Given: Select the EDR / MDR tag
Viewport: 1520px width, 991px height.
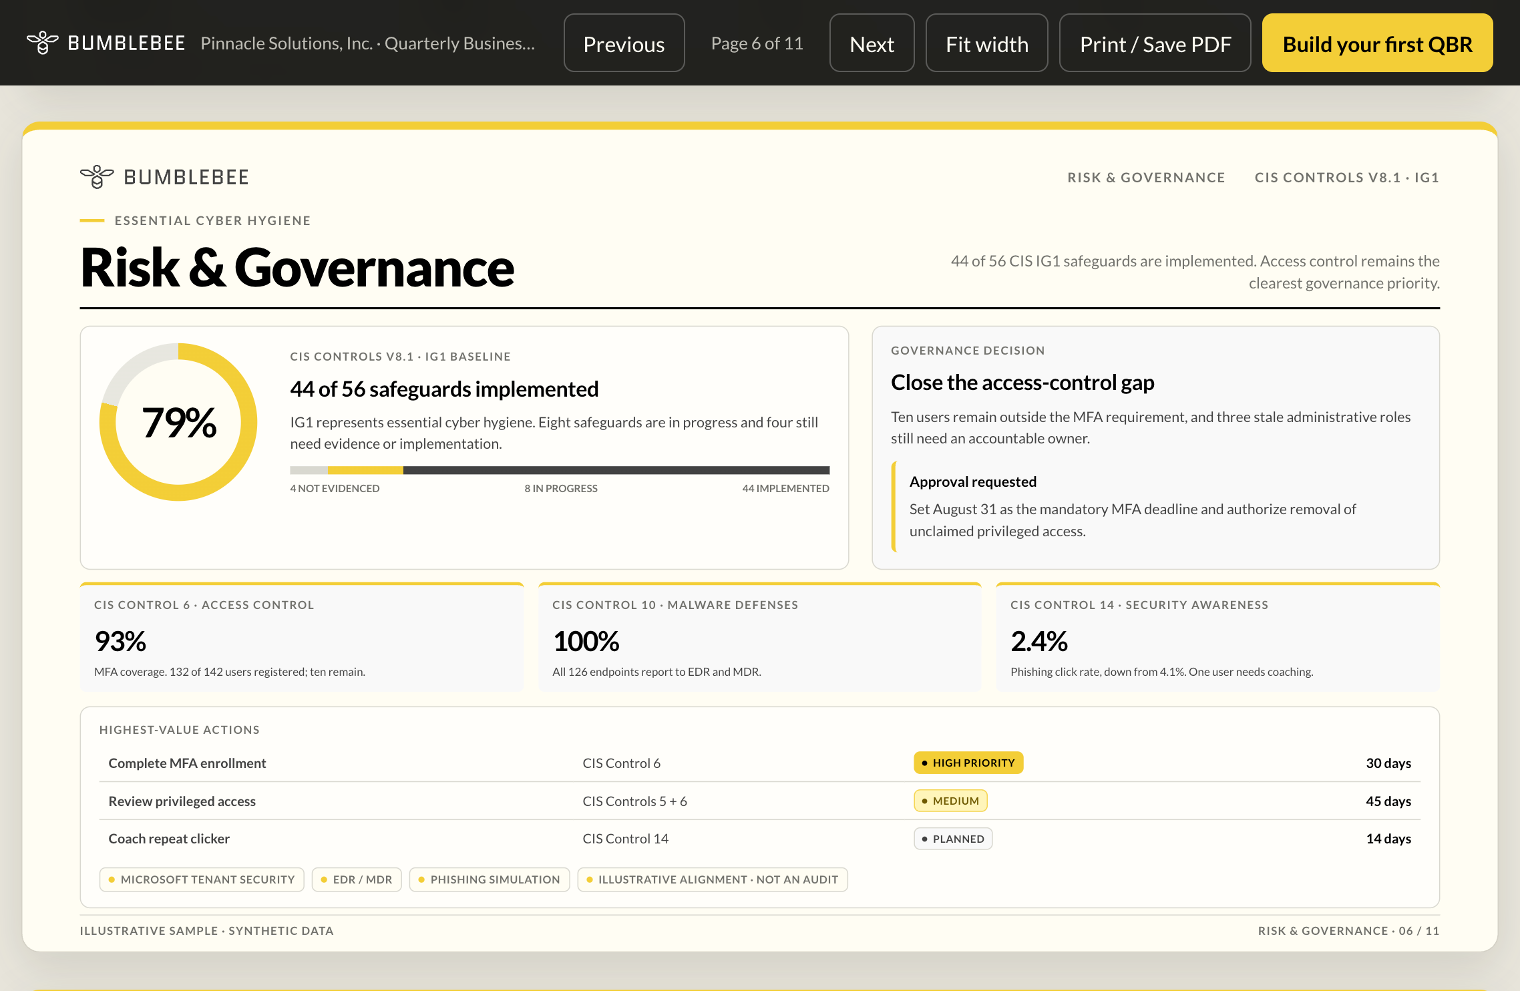Looking at the screenshot, I should pyautogui.click(x=357, y=879).
